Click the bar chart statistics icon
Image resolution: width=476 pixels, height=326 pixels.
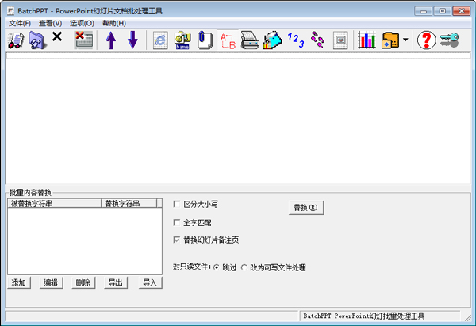click(367, 40)
